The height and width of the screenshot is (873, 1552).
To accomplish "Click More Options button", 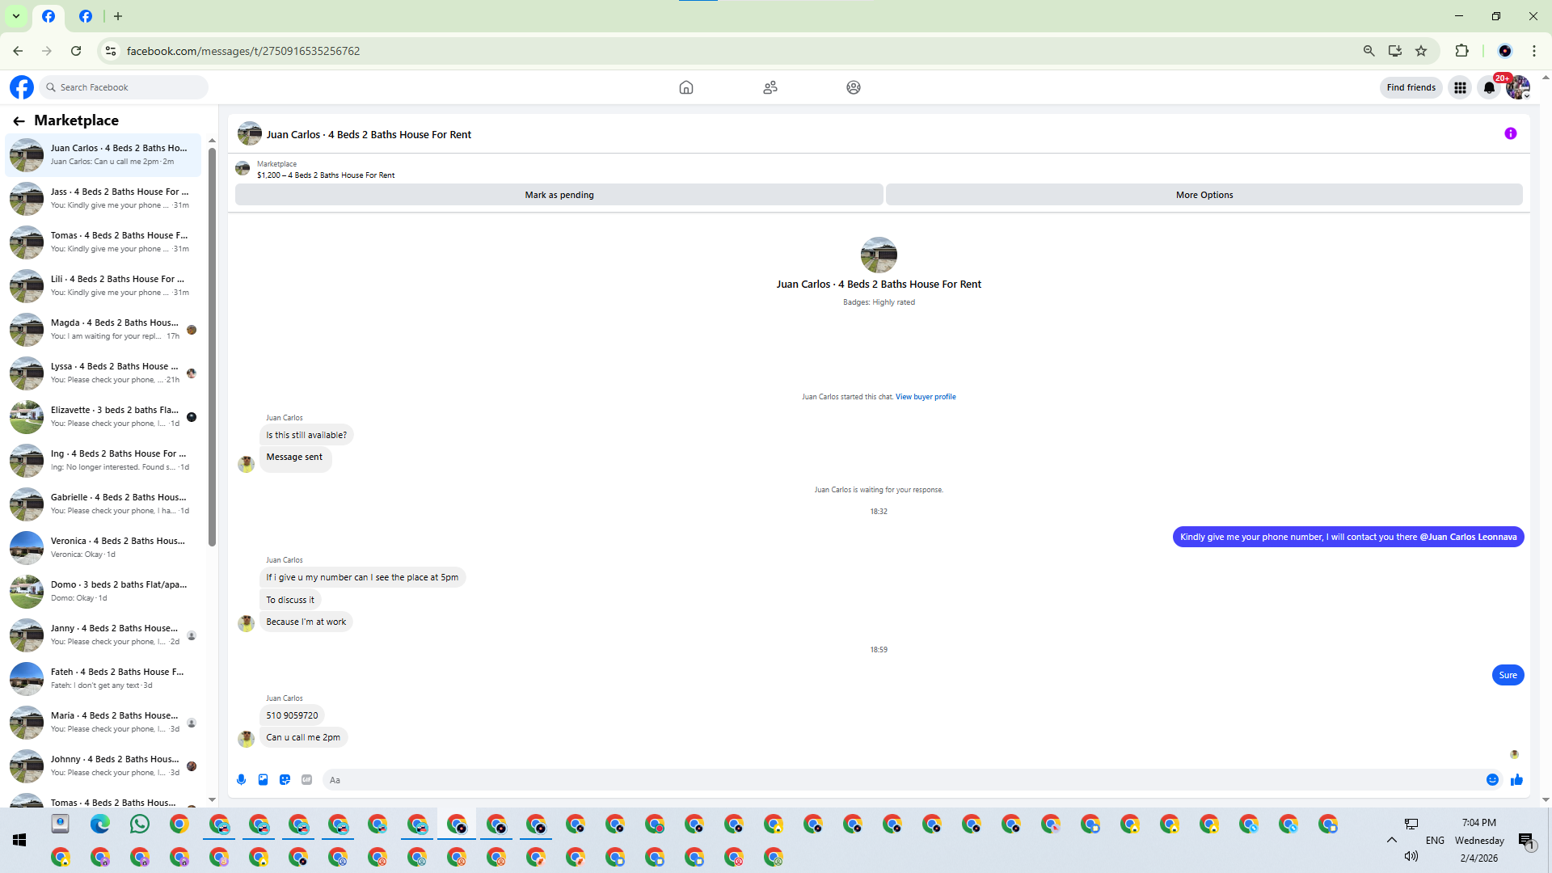I will tap(1204, 195).
